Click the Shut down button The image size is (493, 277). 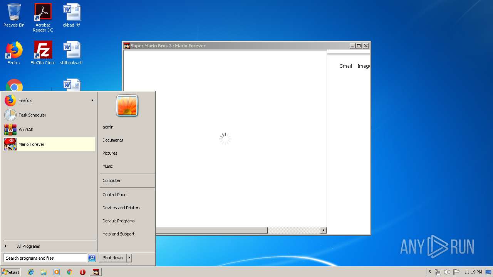coord(113,258)
